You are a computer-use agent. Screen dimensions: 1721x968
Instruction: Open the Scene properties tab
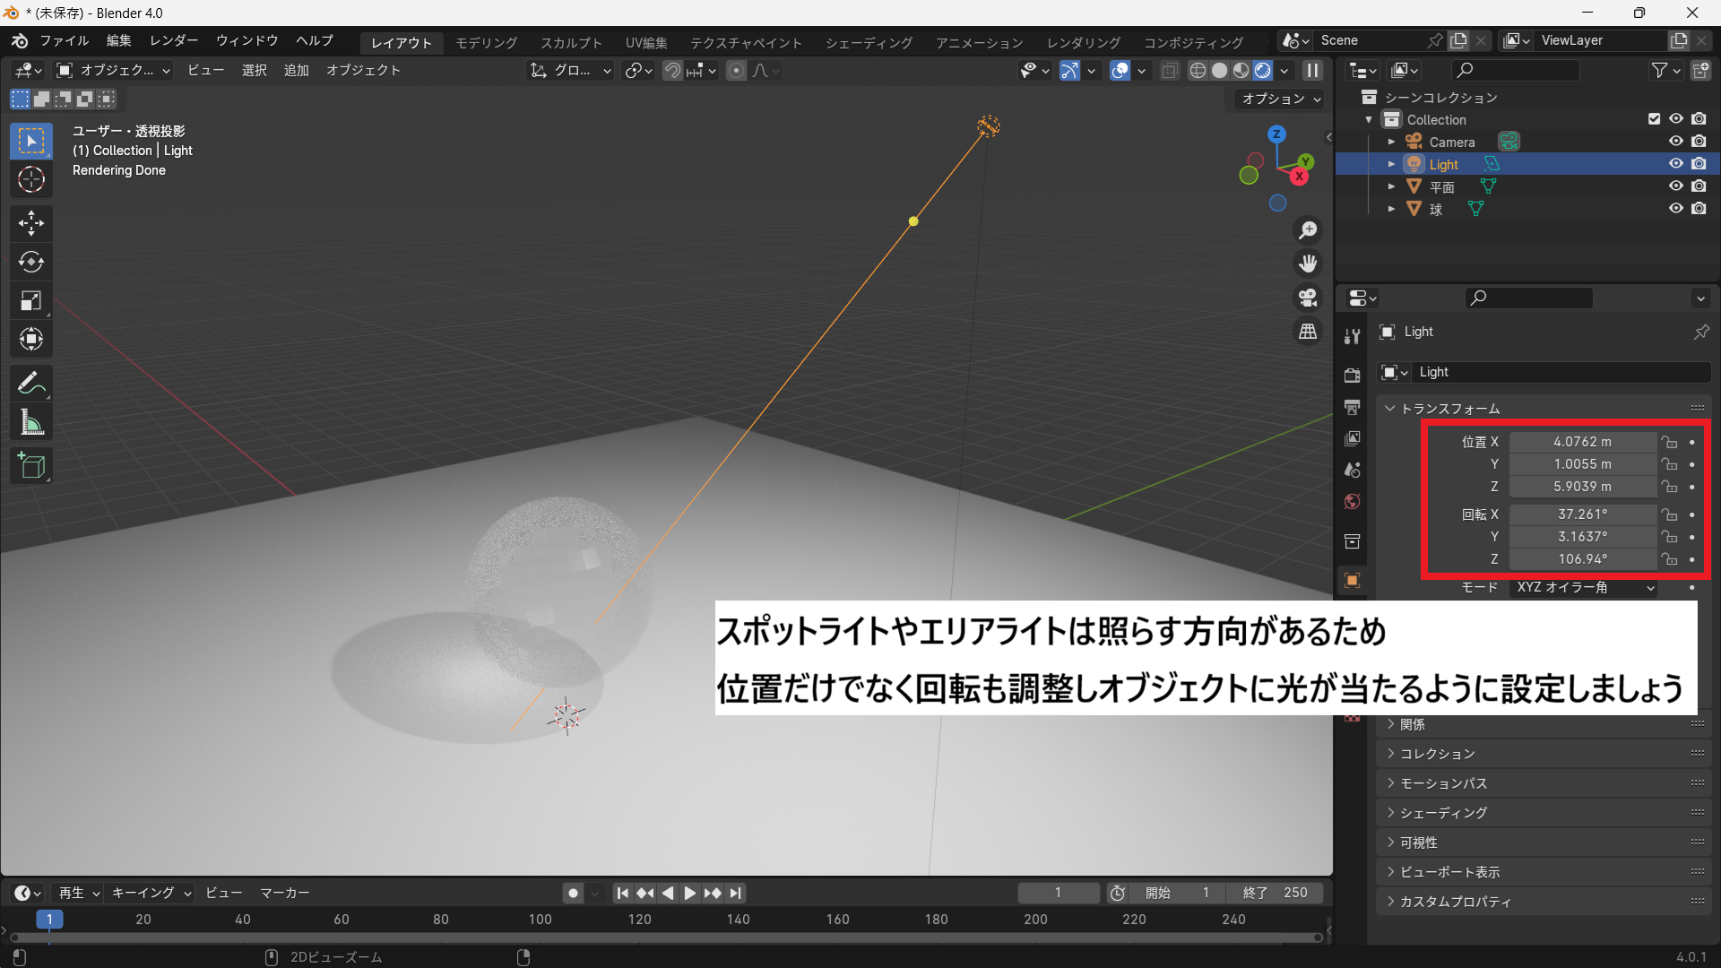point(1352,470)
